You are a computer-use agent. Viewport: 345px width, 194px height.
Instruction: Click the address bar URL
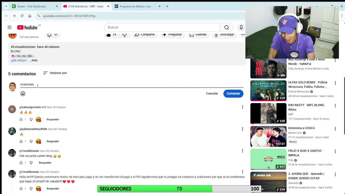(x=69, y=16)
